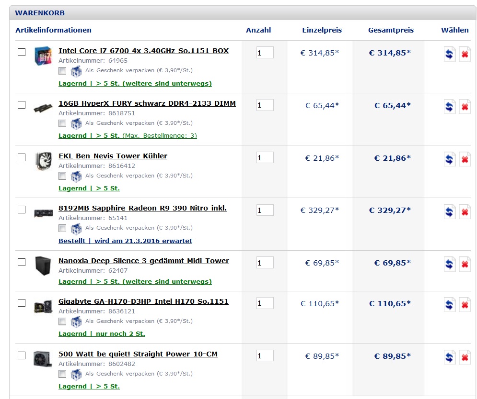The height and width of the screenshot is (399, 477).
Task: Click Gigabyte mainboard product thumbnail
Action: tap(43, 307)
